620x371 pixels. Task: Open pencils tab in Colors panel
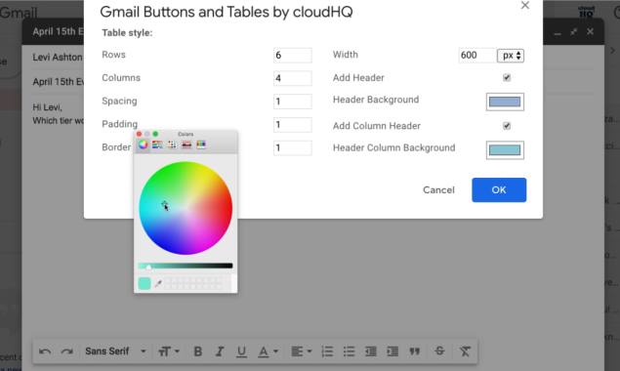201,144
